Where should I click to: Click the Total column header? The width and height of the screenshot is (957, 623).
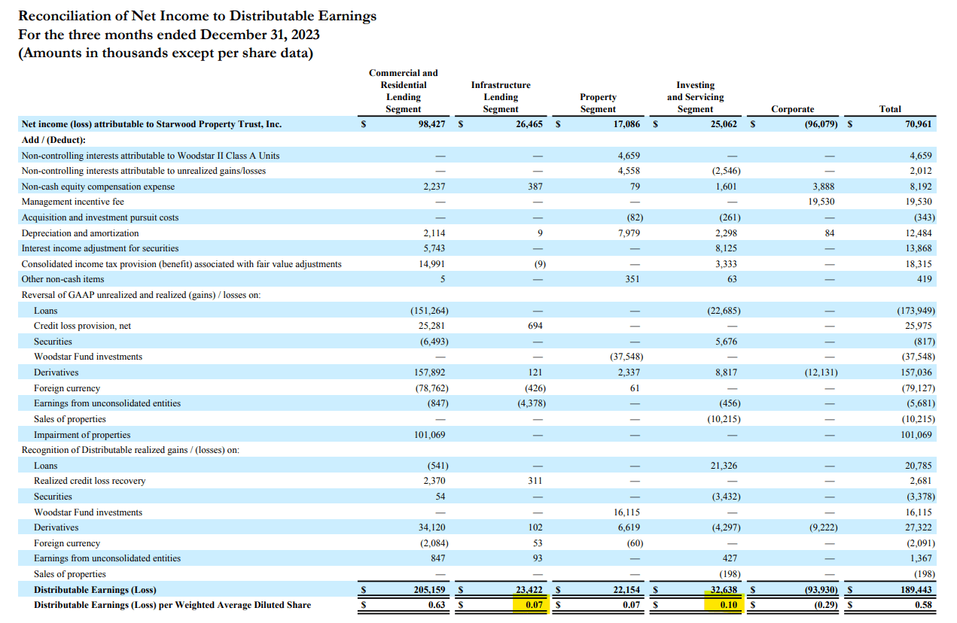(x=890, y=109)
